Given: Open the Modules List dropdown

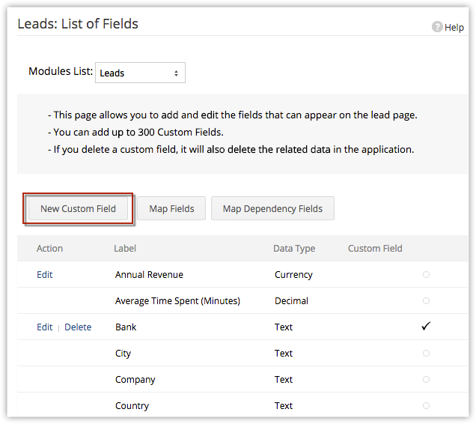Looking at the screenshot, I should pos(140,73).
